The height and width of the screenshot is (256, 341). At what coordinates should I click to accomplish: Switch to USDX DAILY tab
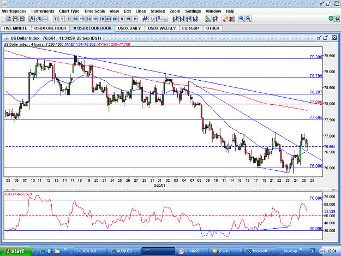click(x=129, y=28)
